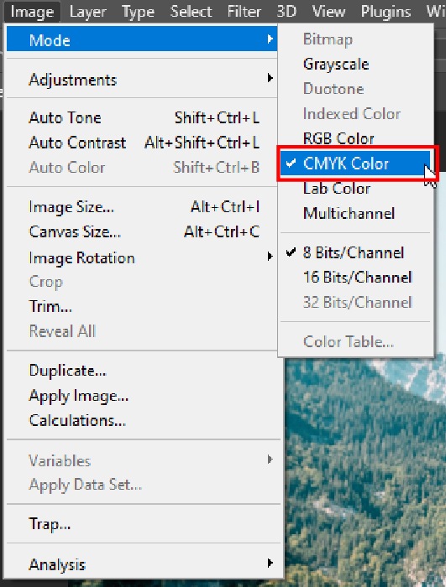
Task: Switch to 16 Bits/Channel
Action: point(355,278)
